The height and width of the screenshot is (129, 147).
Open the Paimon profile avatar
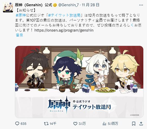pyautogui.click(x=8, y=8)
